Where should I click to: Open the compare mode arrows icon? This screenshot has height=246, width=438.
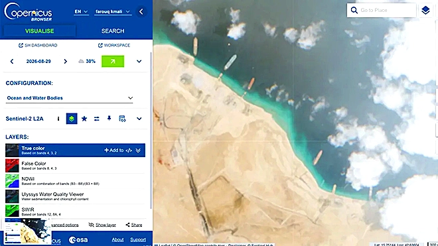97,119
